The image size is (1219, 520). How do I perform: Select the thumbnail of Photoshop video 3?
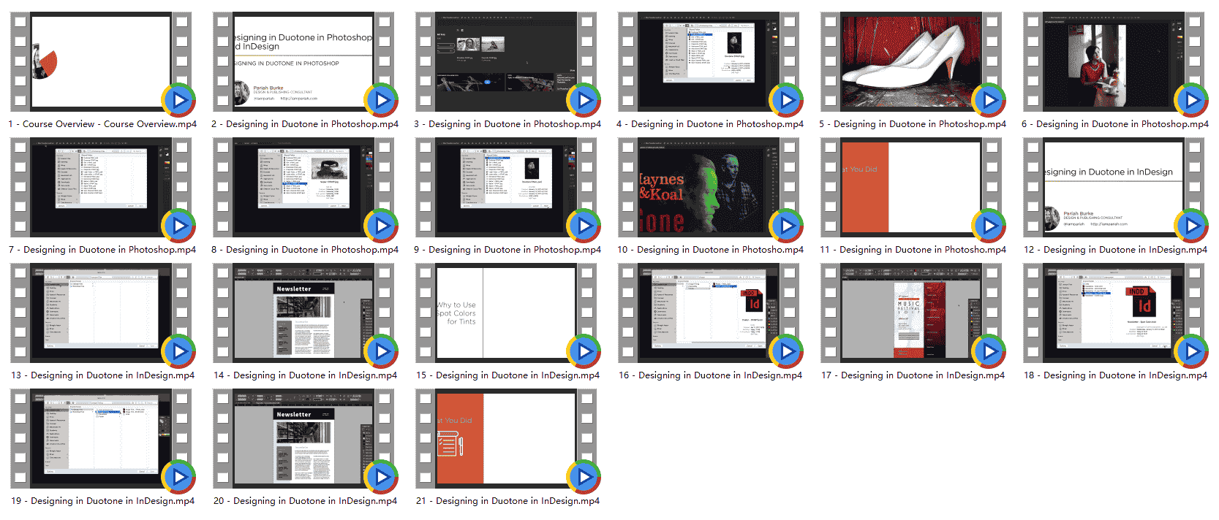506,61
